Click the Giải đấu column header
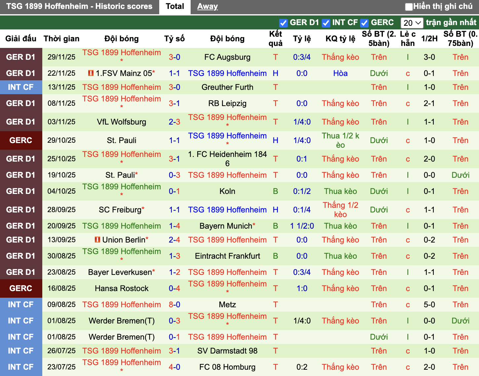Image resolution: width=479 pixels, height=376 pixels. [x=21, y=39]
